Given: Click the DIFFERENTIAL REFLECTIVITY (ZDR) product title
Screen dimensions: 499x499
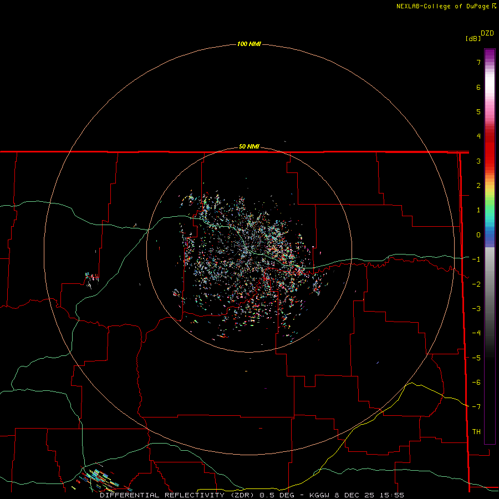Looking at the screenshot, I should tap(177, 495).
